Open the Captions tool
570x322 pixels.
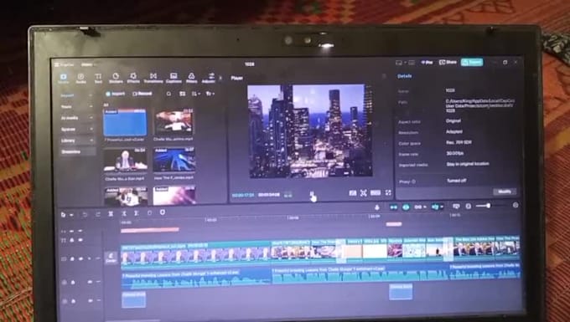pyautogui.click(x=174, y=78)
